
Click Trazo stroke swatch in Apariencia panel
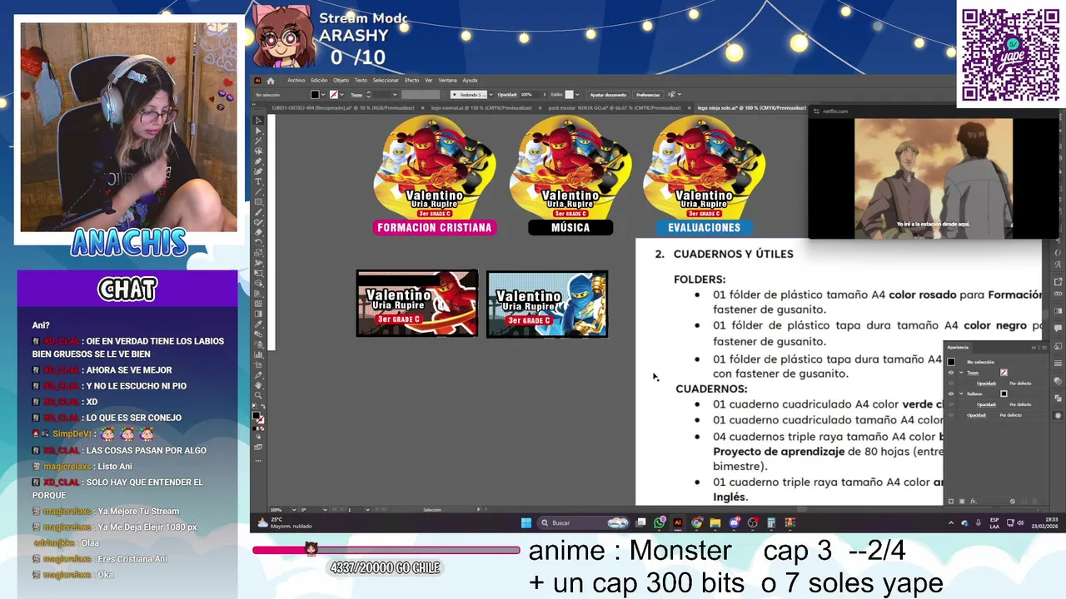[1004, 373]
